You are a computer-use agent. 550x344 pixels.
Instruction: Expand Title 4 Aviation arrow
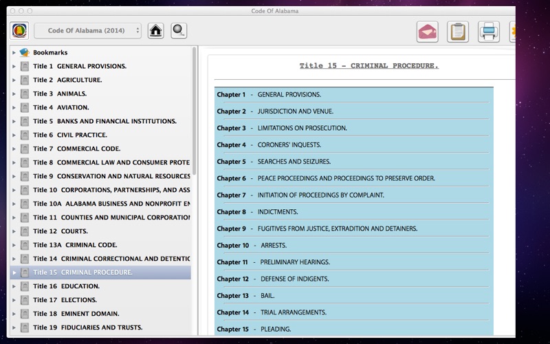(14, 107)
